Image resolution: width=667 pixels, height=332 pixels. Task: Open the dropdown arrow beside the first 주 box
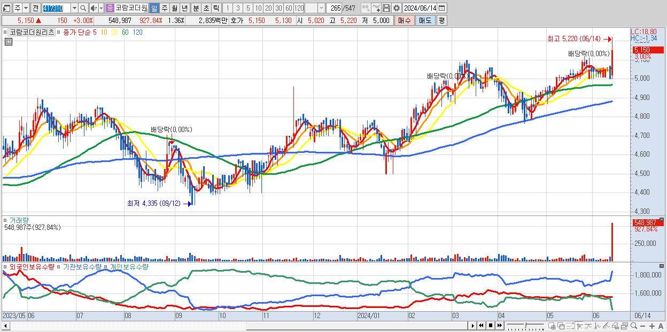click(26, 8)
